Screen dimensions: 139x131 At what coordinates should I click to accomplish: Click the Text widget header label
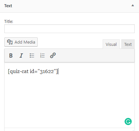[8, 6]
